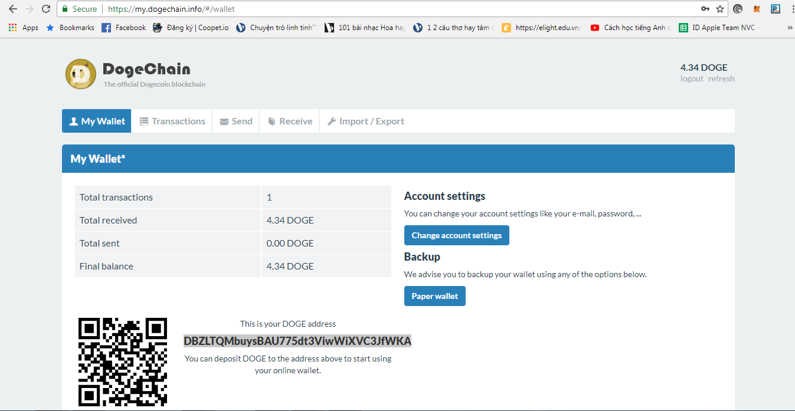
Task: Click the browser forward arrow
Action: coord(30,9)
